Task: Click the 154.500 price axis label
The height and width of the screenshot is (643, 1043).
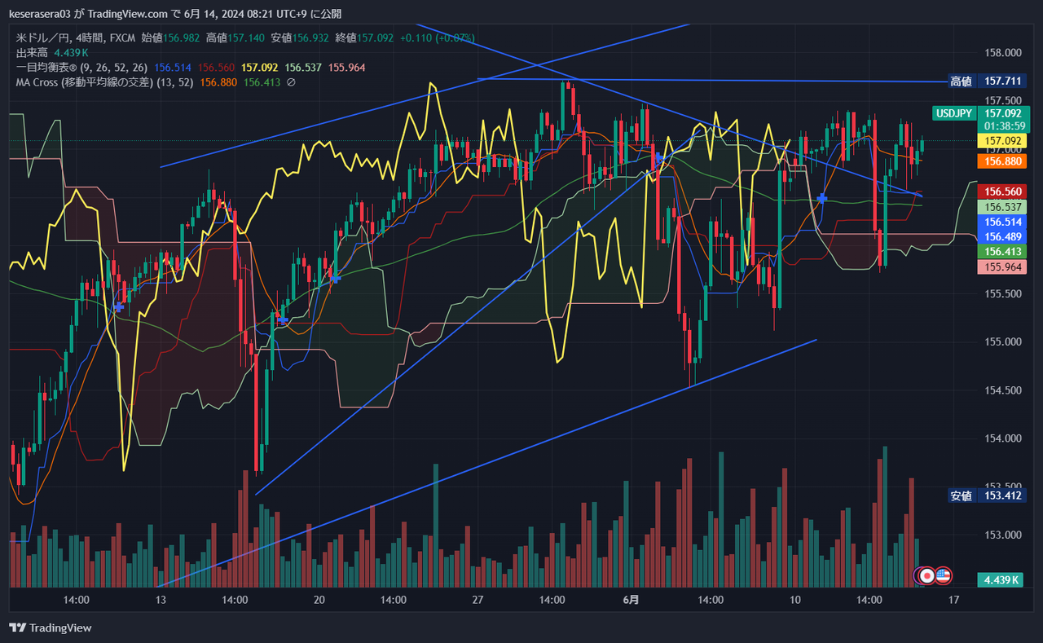Action: (1003, 390)
